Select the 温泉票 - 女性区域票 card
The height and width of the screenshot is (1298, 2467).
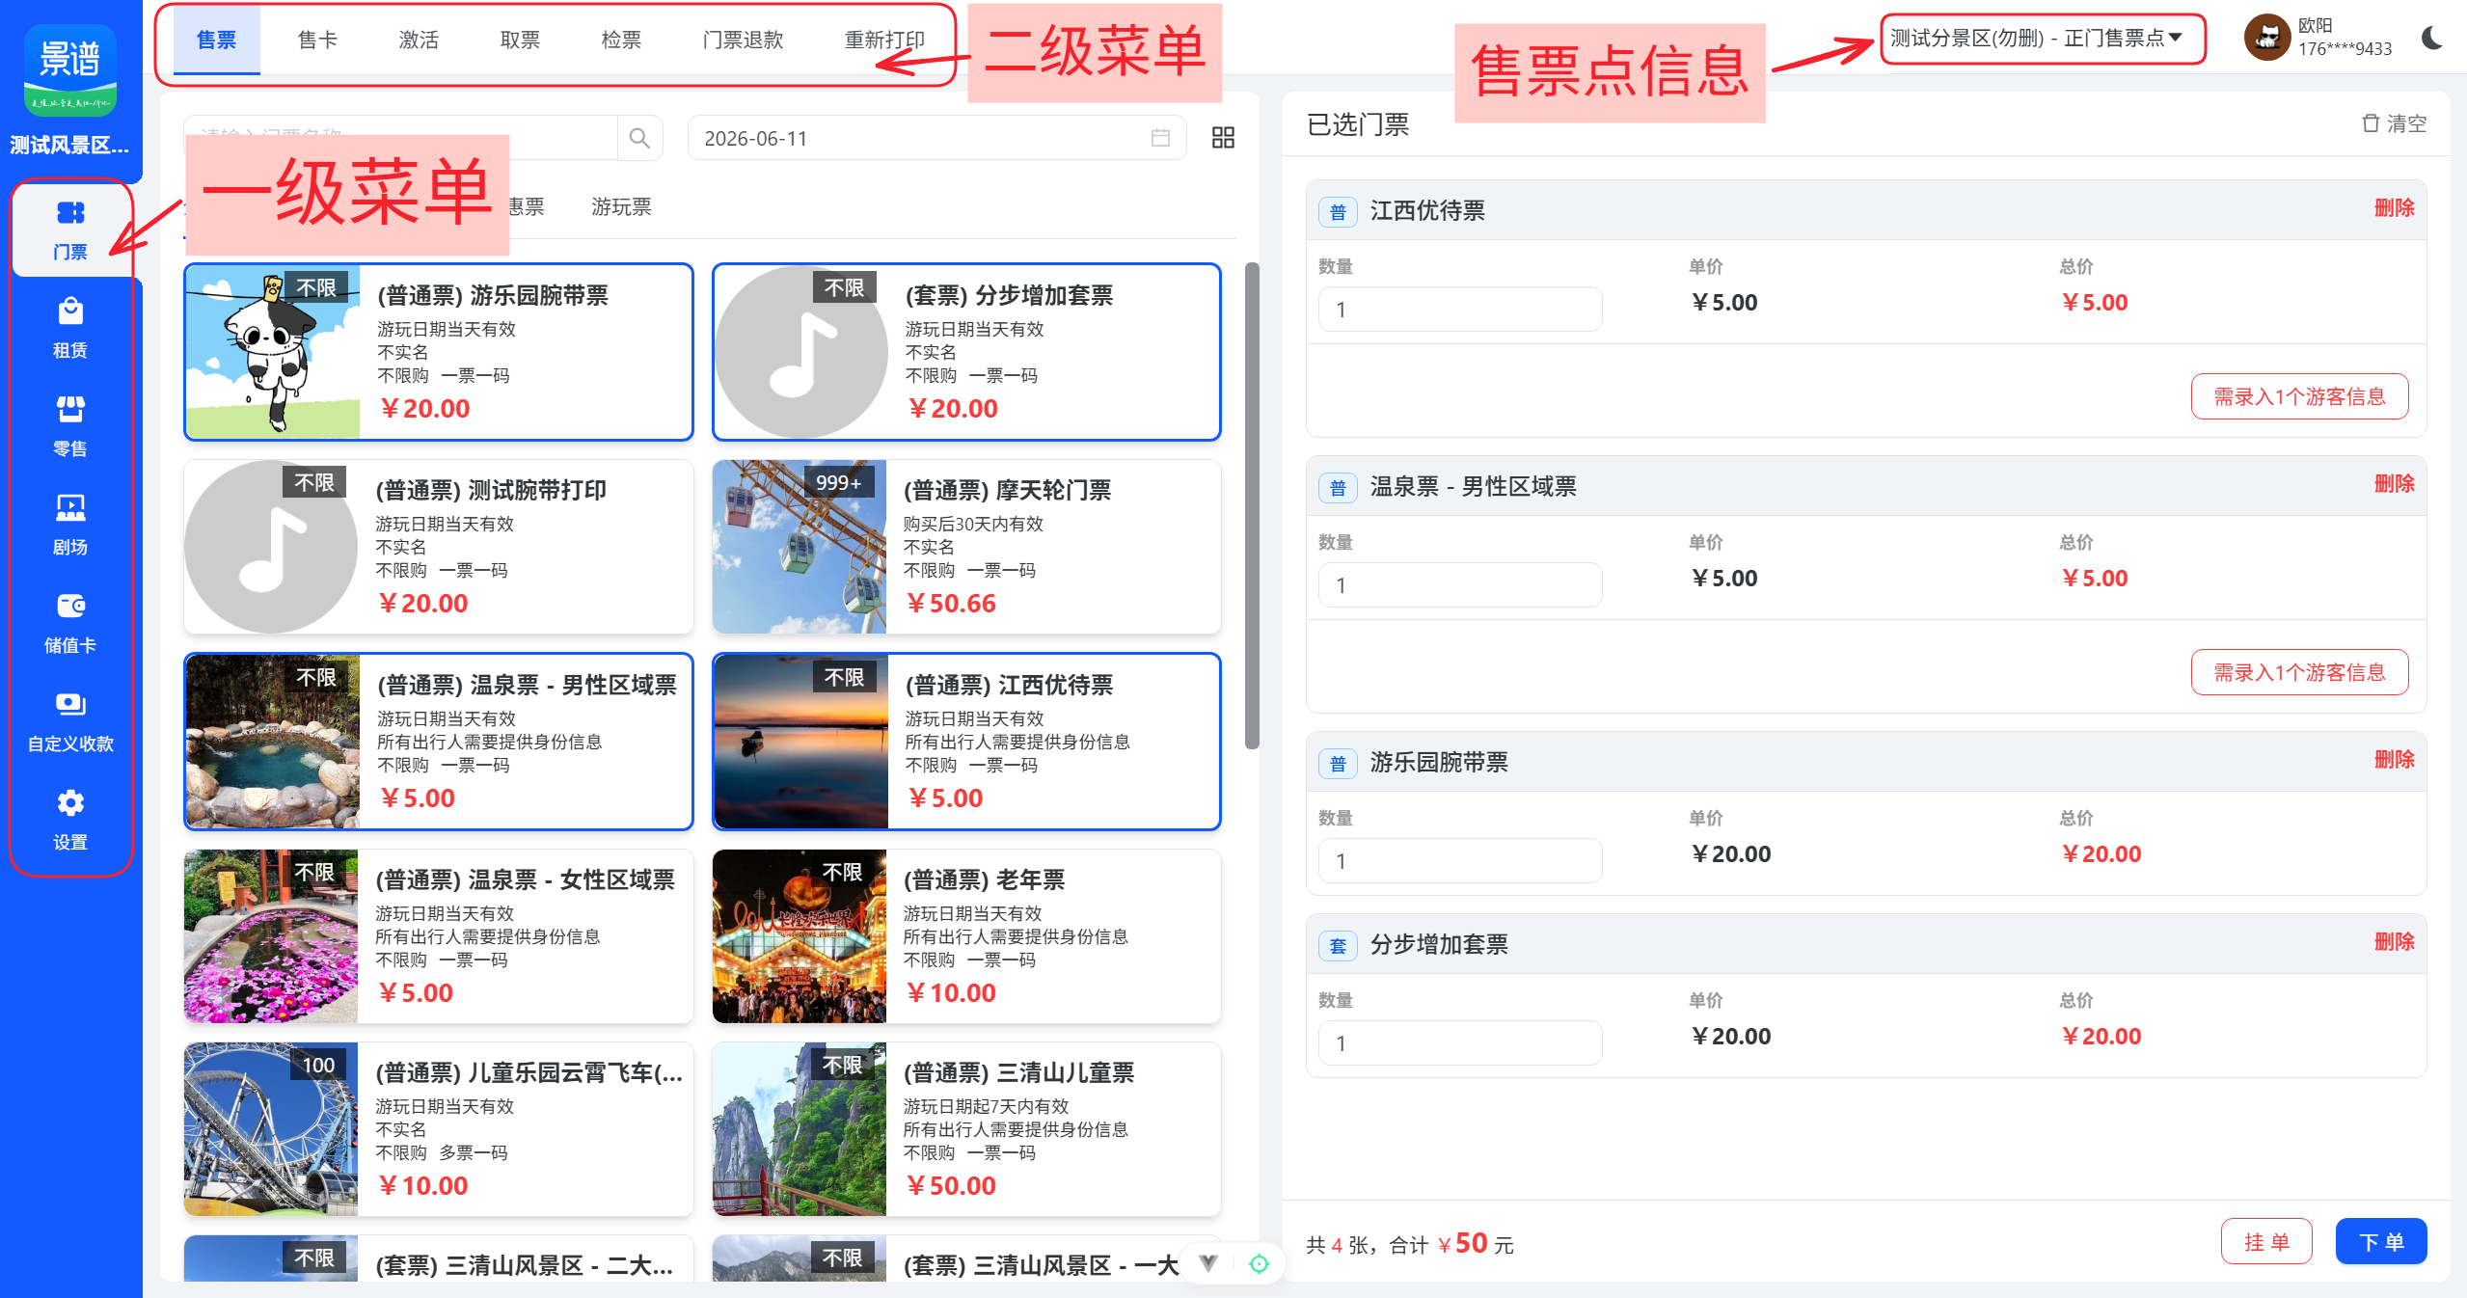coord(439,936)
